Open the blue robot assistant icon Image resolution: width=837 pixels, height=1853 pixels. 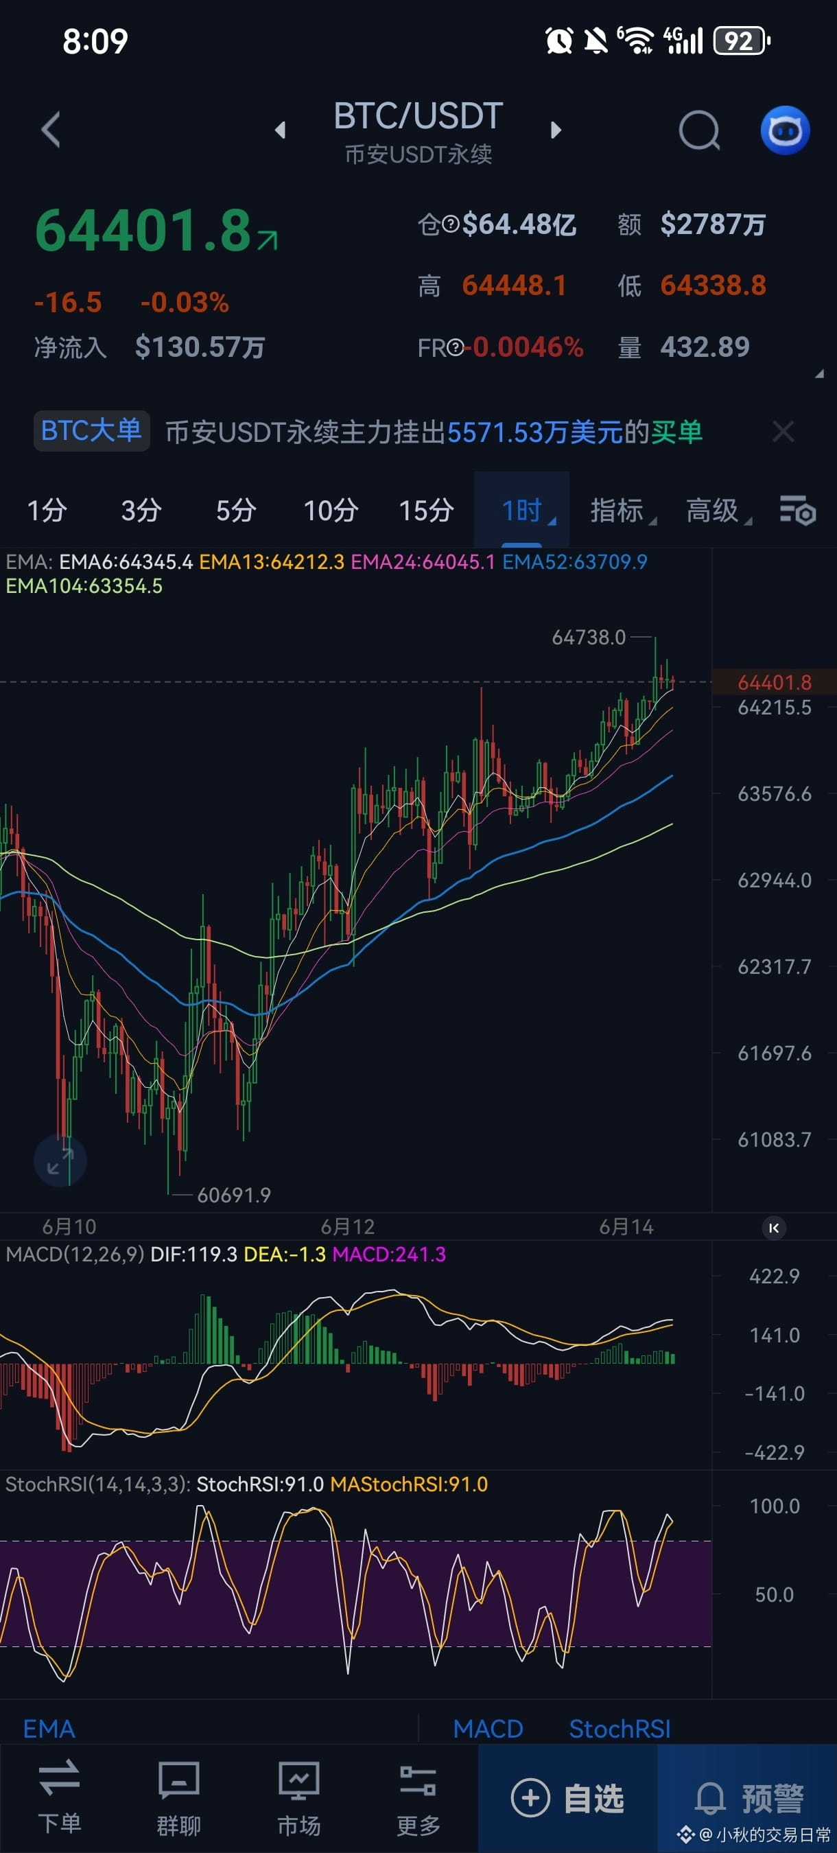coord(786,130)
